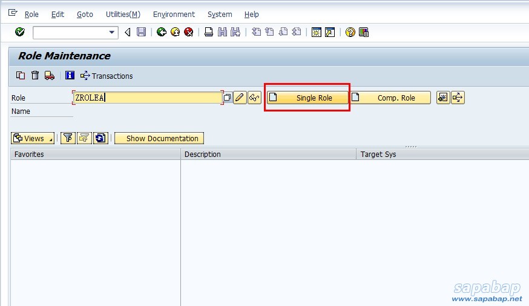Open the Utilities(M) menu
The width and height of the screenshot is (529, 306).
pos(123,14)
